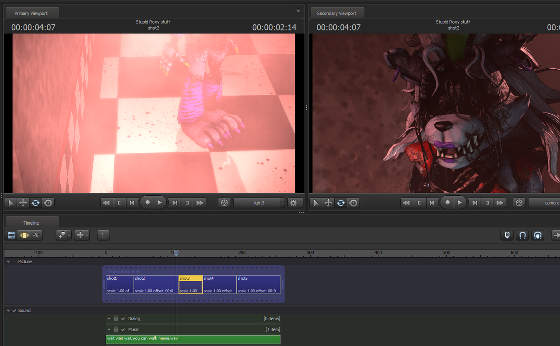The image size is (560, 346).
Task: Click the work camera toggle in Secondary Viewport
Action: pyautogui.click(x=519, y=203)
